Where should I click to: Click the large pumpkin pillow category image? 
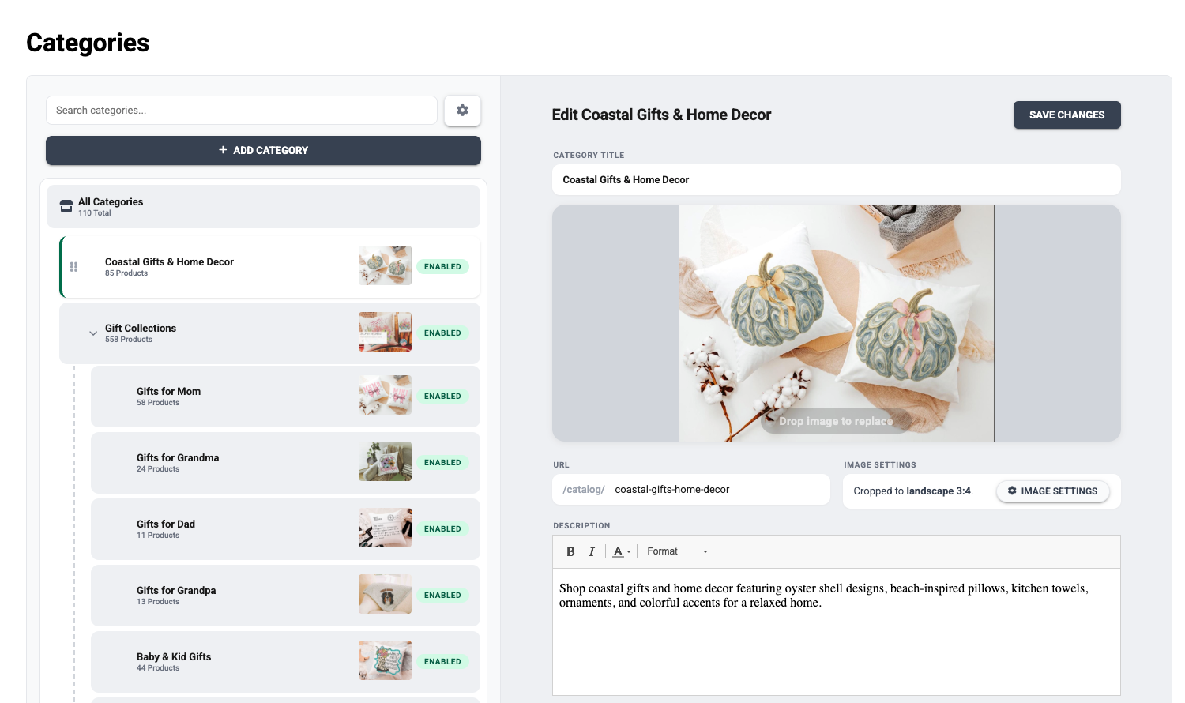(836, 323)
